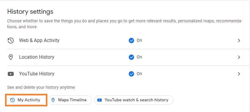The width and height of the screenshot is (250, 112).
Task: Click the map pin icon beside Location History
Action: (x=11, y=57)
